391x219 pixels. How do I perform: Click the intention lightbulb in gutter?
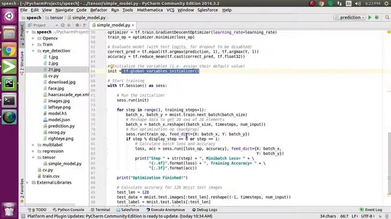[112, 66]
